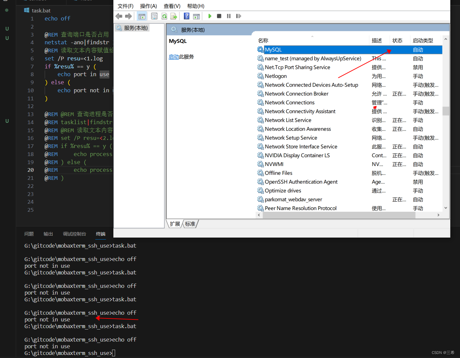
Task: Click the gear icon beside Offline Files
Action: [x=260, y=173]
